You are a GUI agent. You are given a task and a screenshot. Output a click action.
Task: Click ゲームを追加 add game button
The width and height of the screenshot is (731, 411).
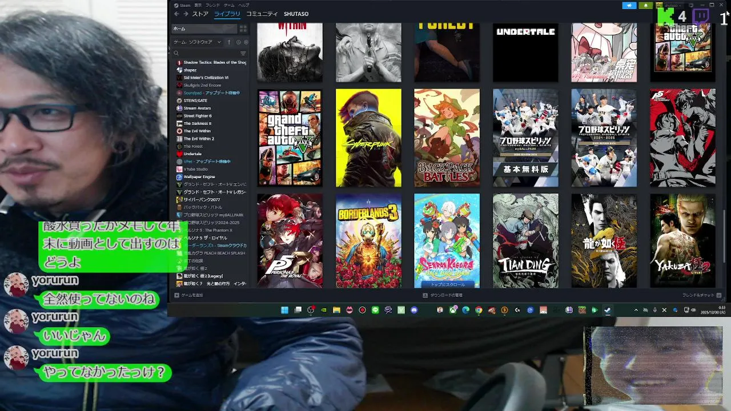point(189,295)
